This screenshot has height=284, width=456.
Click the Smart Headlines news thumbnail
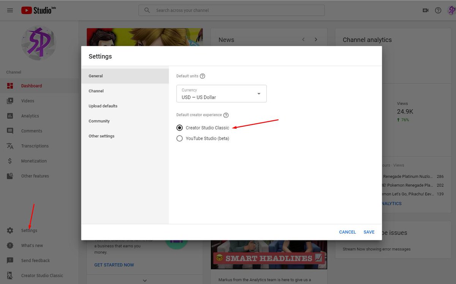(269, 254)
